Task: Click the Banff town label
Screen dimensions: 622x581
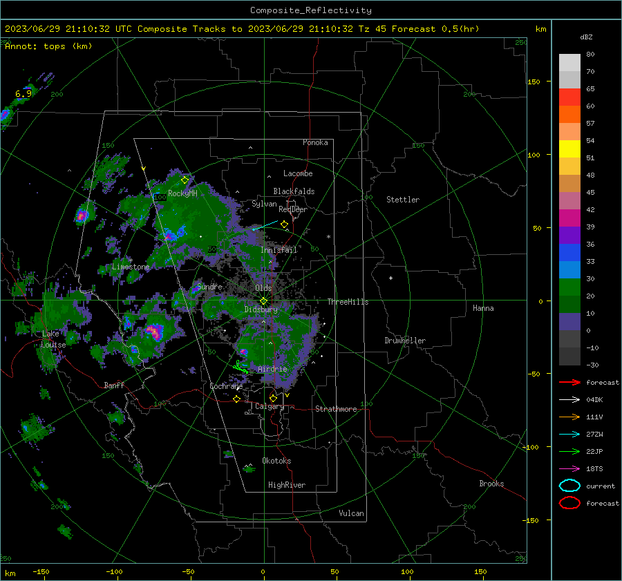Action: click(114, 385)
